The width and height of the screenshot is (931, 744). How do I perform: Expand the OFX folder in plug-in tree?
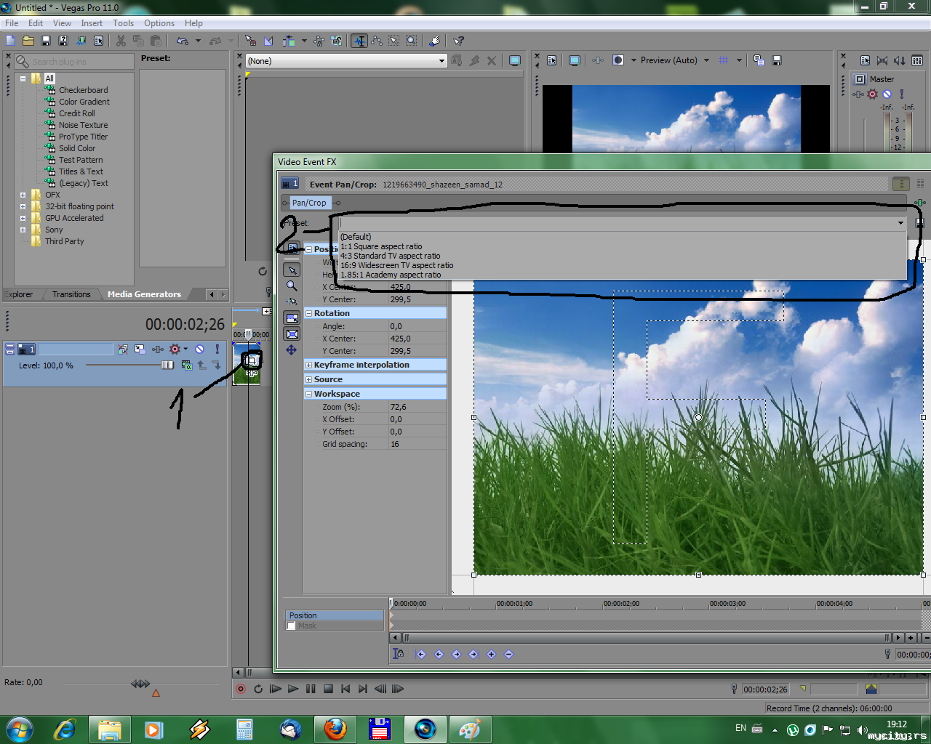coord(23,195)
